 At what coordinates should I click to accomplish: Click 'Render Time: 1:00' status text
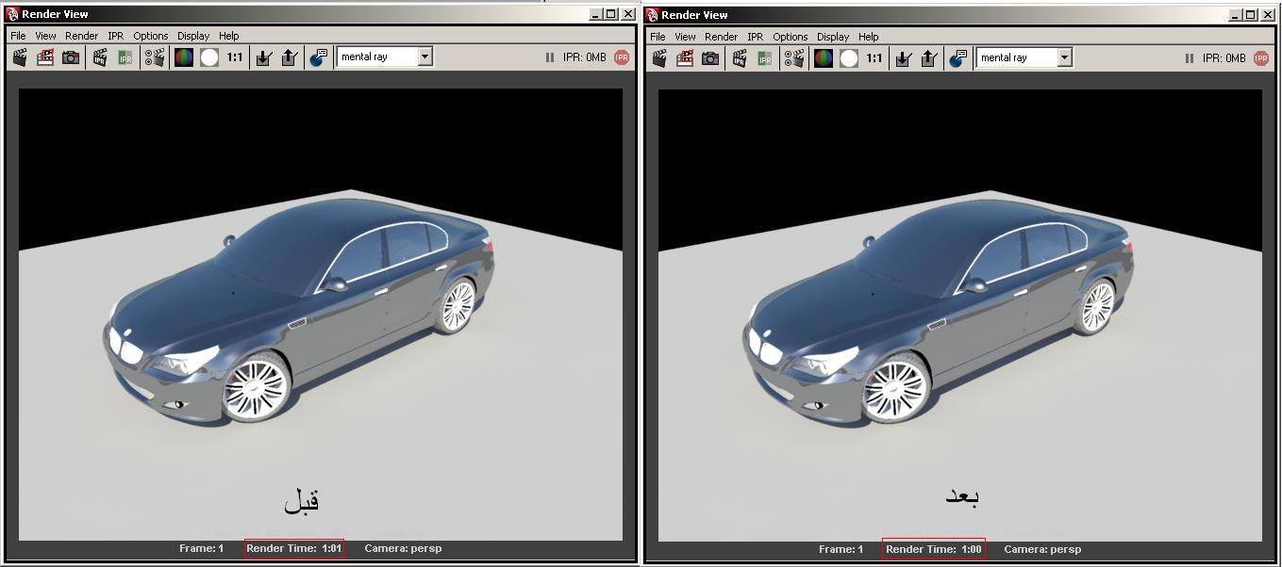pos(934,549)
